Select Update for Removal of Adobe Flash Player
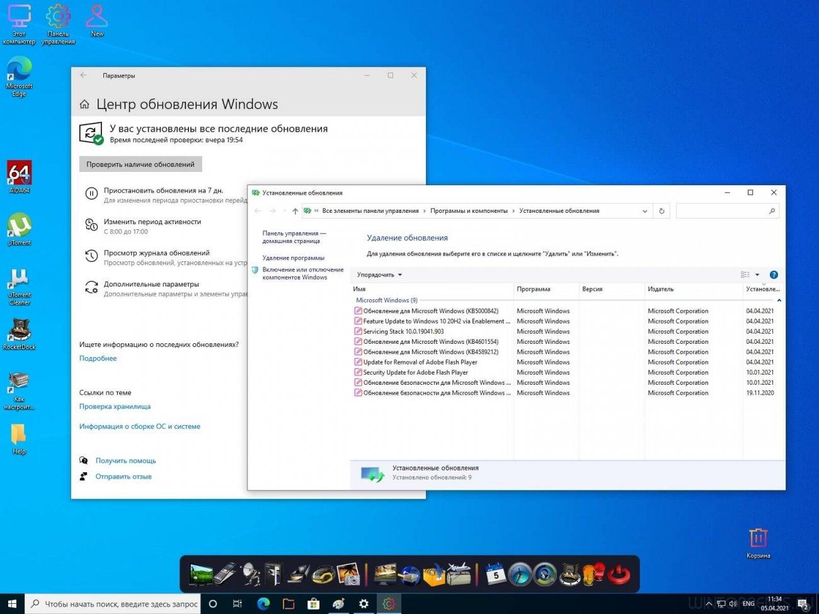This screenshot has width=819, height=614. (566, 362)
